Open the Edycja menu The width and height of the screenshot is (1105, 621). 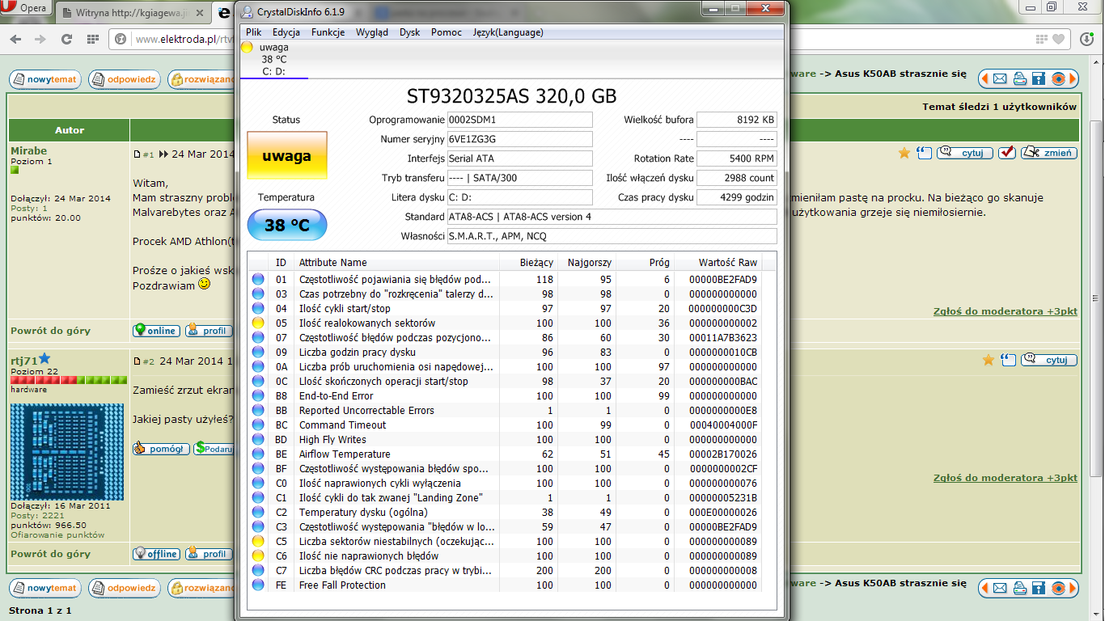286,32
